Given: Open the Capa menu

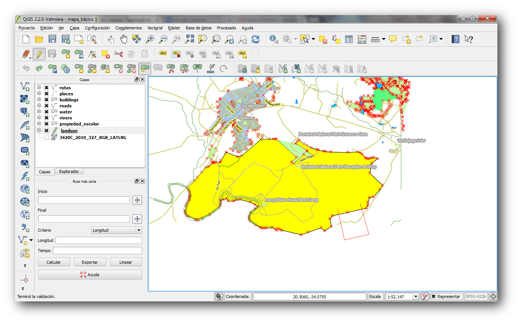Looking at the screenshot, I should 75,28.
